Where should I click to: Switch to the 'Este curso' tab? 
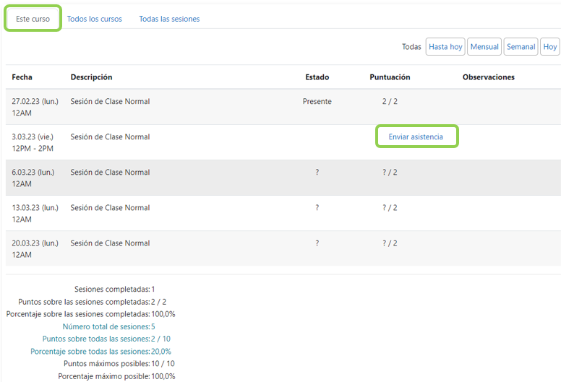coord(32,19)
